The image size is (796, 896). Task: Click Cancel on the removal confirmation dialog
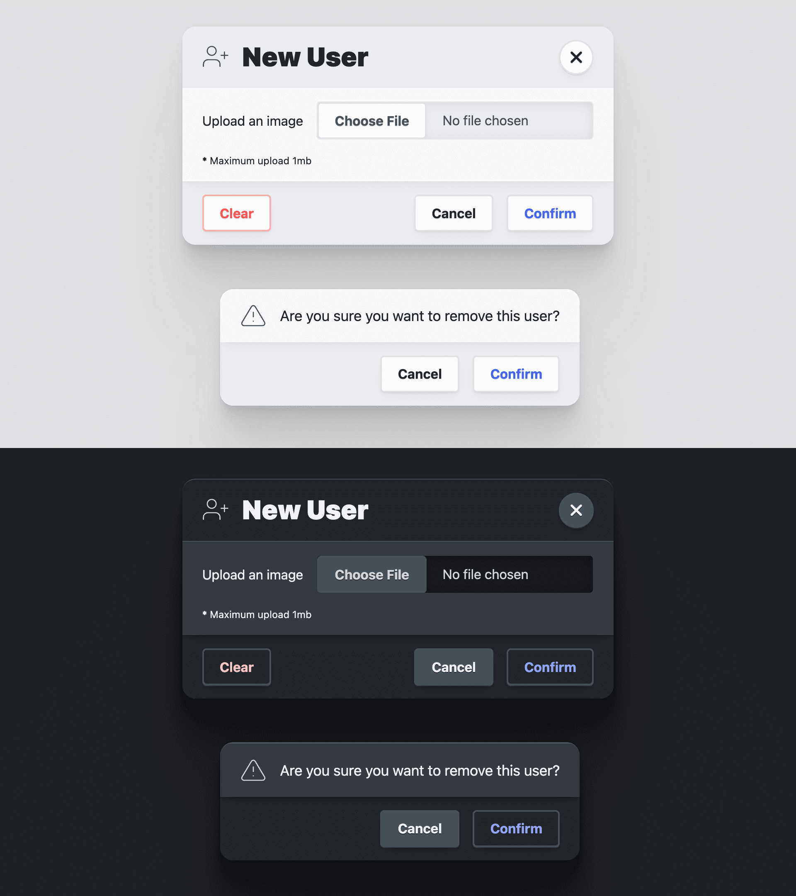(420, 374)
